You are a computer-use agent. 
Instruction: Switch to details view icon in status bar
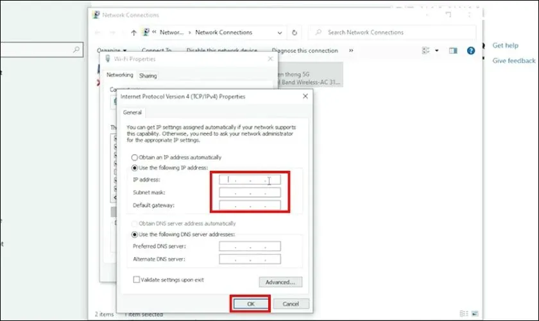(464, 313)
